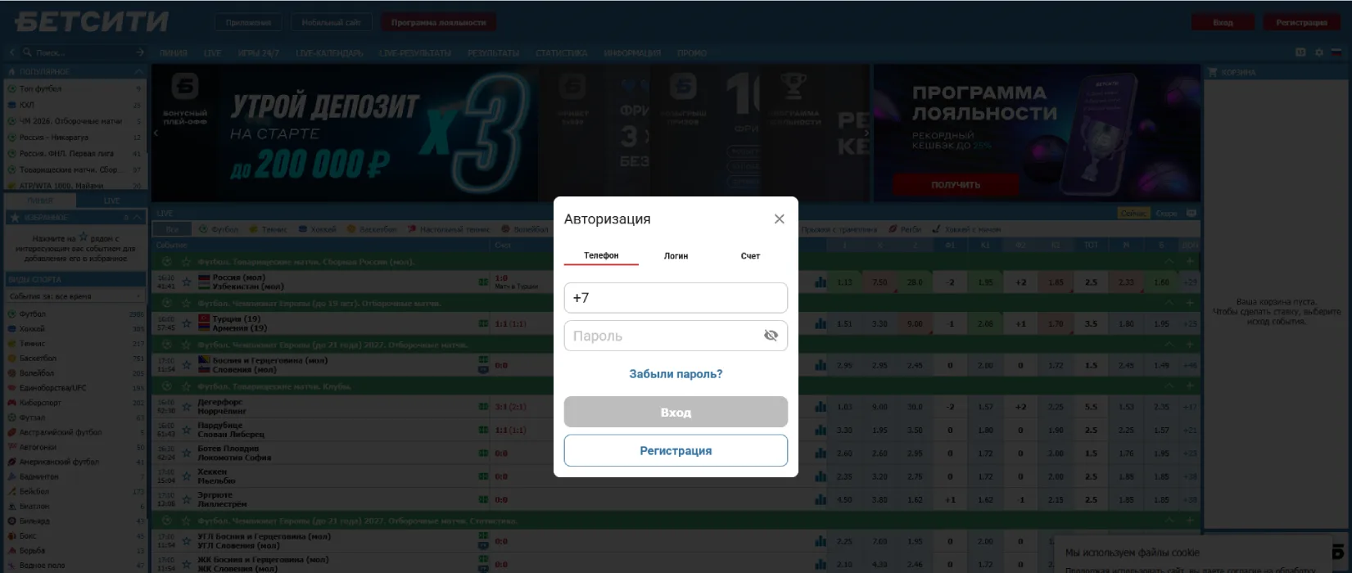
Task: Click the Корзина shopping cart icon
Action: tap(1213, 72)
